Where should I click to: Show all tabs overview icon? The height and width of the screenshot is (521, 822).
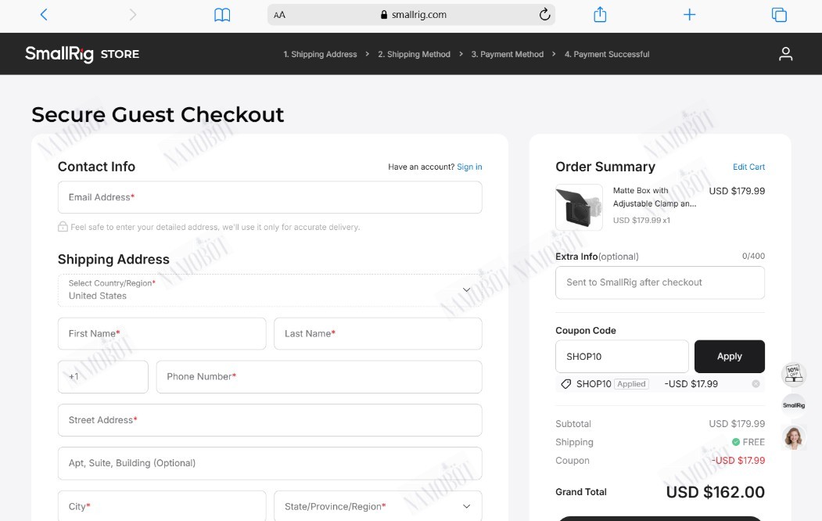click(779, 15)
